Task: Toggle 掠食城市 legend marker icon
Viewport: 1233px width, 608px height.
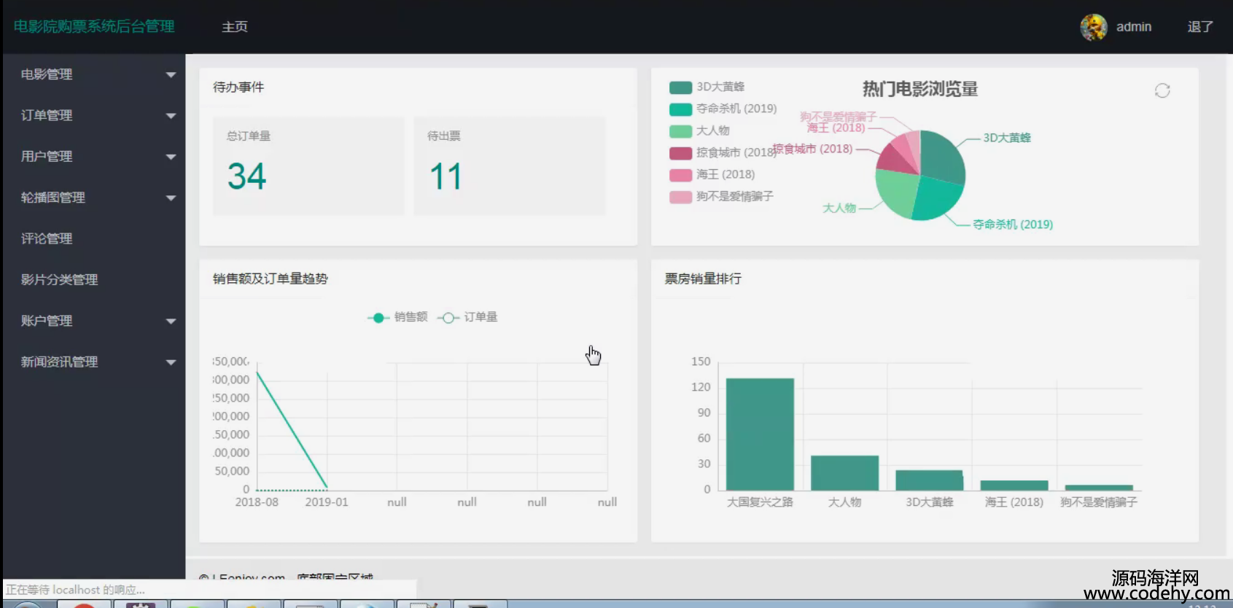Action: [680, 153]
